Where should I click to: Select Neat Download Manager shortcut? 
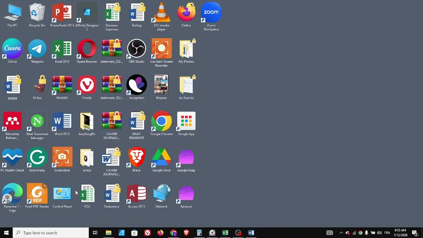click(x=37, y=126)
